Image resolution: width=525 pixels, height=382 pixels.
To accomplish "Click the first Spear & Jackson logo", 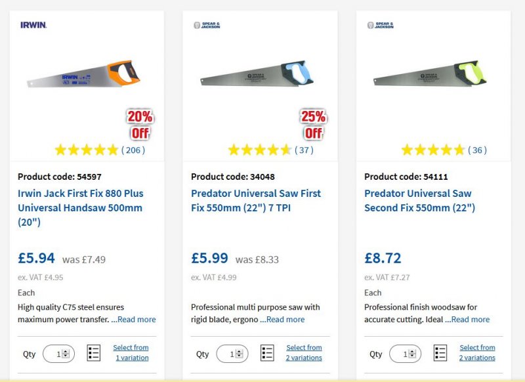I will [206, 26].
